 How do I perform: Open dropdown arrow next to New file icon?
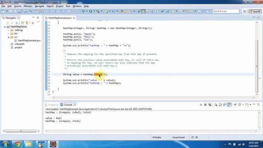click(x=7, y=11)
